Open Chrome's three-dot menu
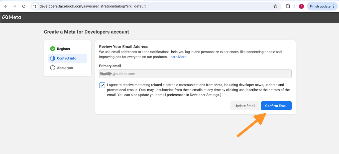Image resolution: width=339 pixels, height=154 pixels. coord(334,6)
